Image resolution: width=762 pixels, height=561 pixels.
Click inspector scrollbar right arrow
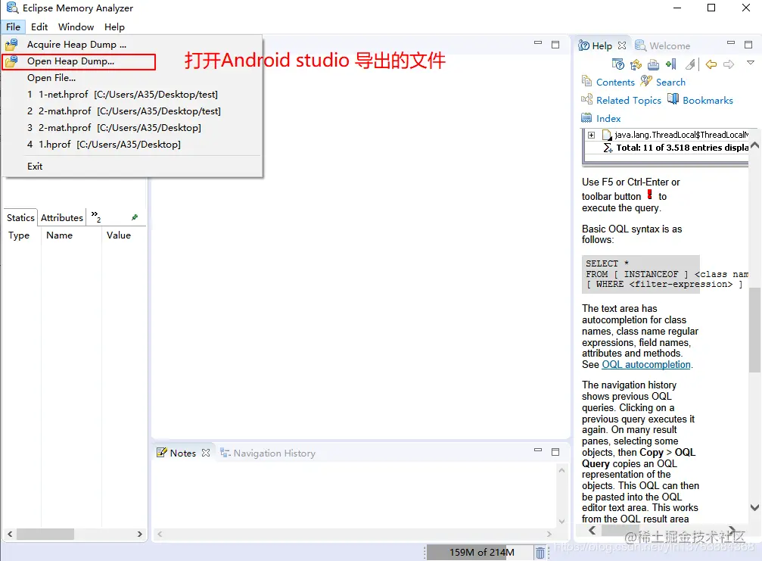click(139, 534)
